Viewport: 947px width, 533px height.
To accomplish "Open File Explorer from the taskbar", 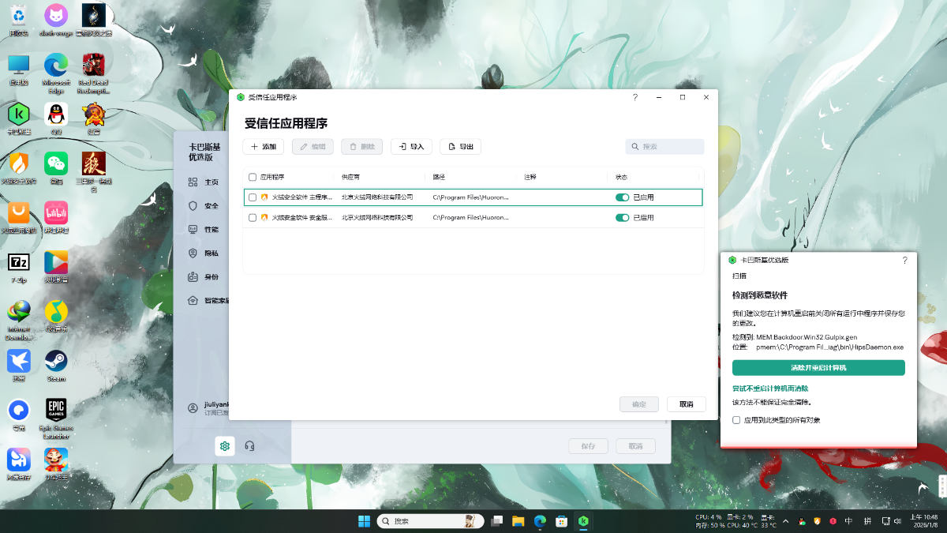I will (x=518, y=521).
